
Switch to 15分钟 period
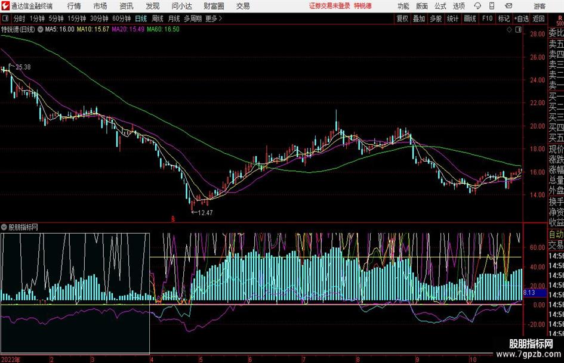click(76, 18)
